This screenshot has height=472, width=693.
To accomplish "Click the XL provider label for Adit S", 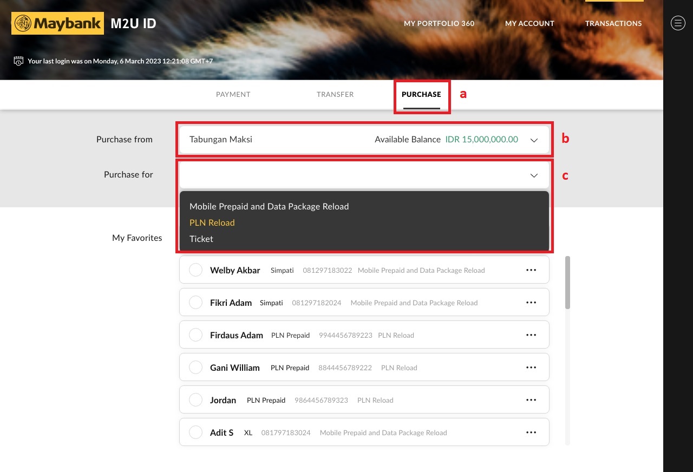I will (249, 432).
